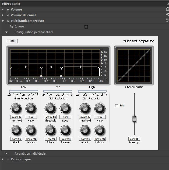Collapse Configuration personnalisée section
The height and width of the screenshot is (170, 169).
pyautogui.click(x=6, y=32)
